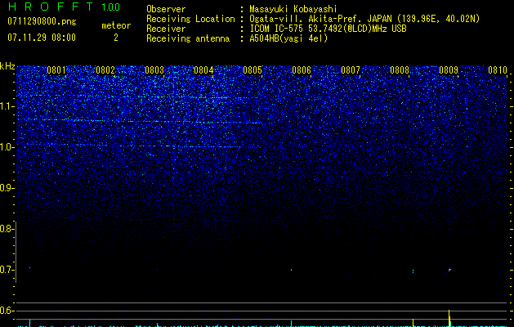The width and height of the screenshot is (514, 327).
Task: Click the 1.0 kHz axis label
Action: pos(7,147)
